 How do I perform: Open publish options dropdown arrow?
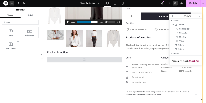203,3
